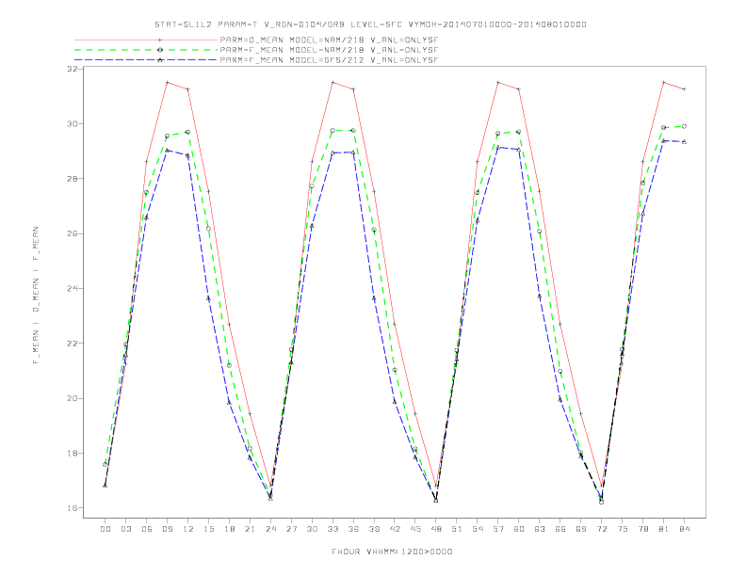Click x-axis forecast hour label 21
Screen dimensions: 746x576
(x=250, y=529)
